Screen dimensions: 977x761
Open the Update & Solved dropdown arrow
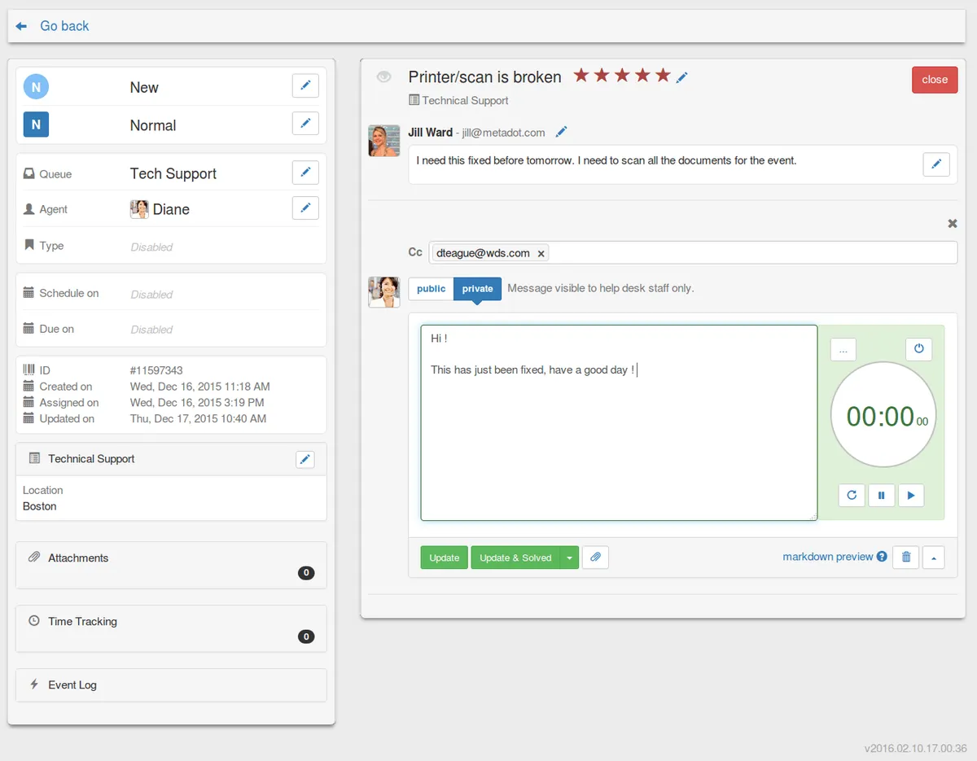coord(570,558)
